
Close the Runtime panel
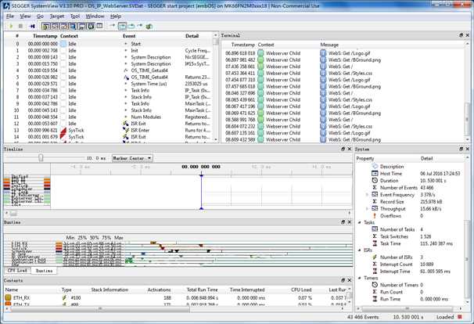tap(350, 222)
